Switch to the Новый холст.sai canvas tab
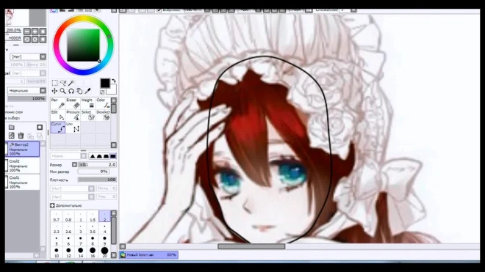Image resolution: width=485 pixels, height=272 pixels. [x=148, y=254]
